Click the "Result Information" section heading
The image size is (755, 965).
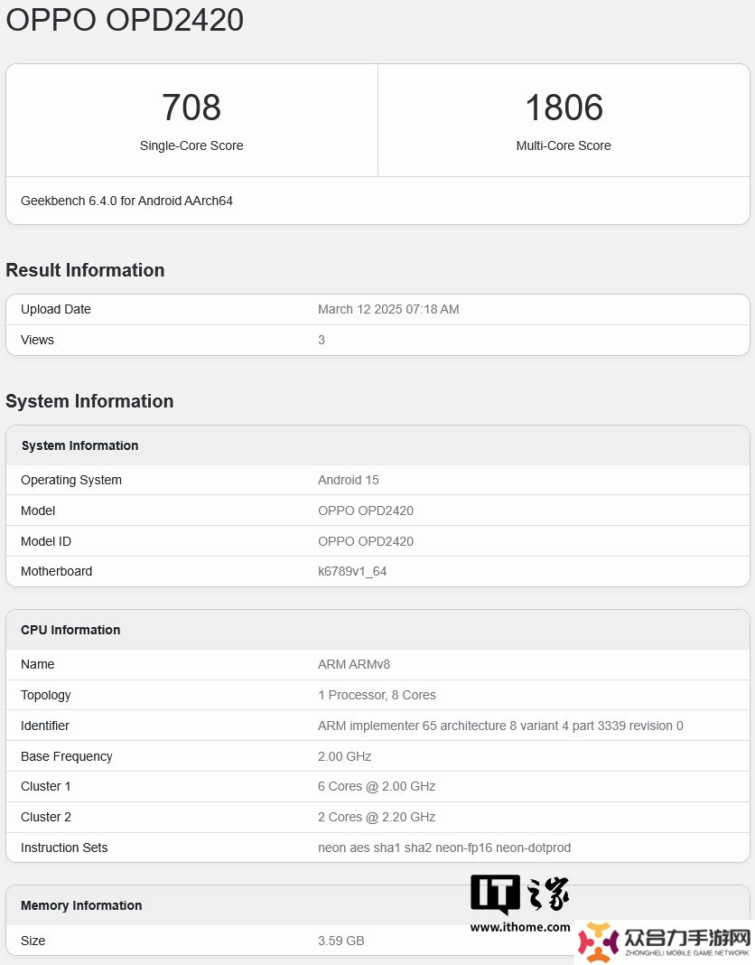tap(85, 270)
